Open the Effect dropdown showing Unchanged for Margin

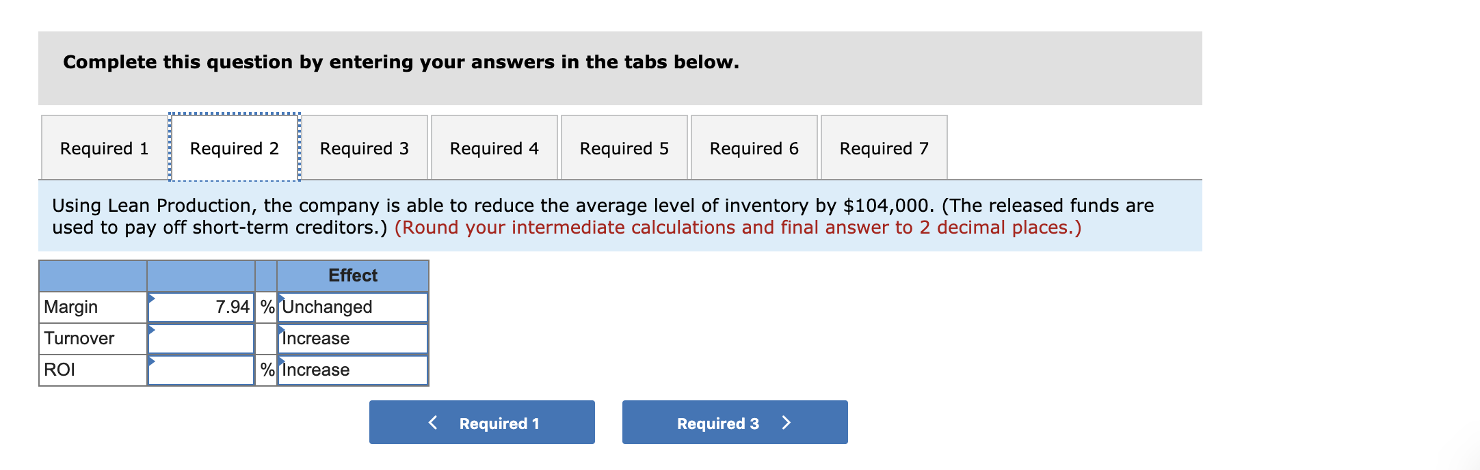point(352,307)
